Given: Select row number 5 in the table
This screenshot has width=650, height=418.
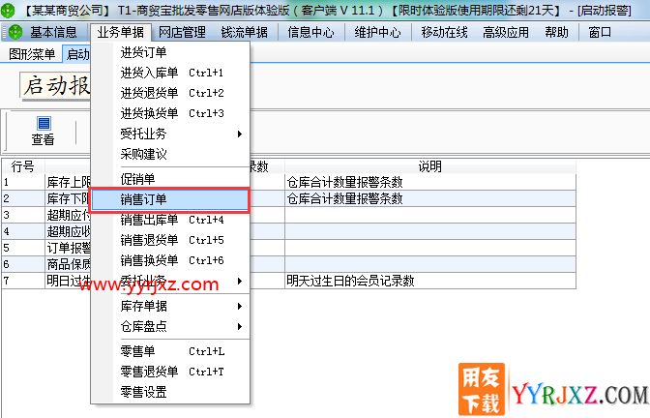Looking at the screenshot, I should [23, 248].
